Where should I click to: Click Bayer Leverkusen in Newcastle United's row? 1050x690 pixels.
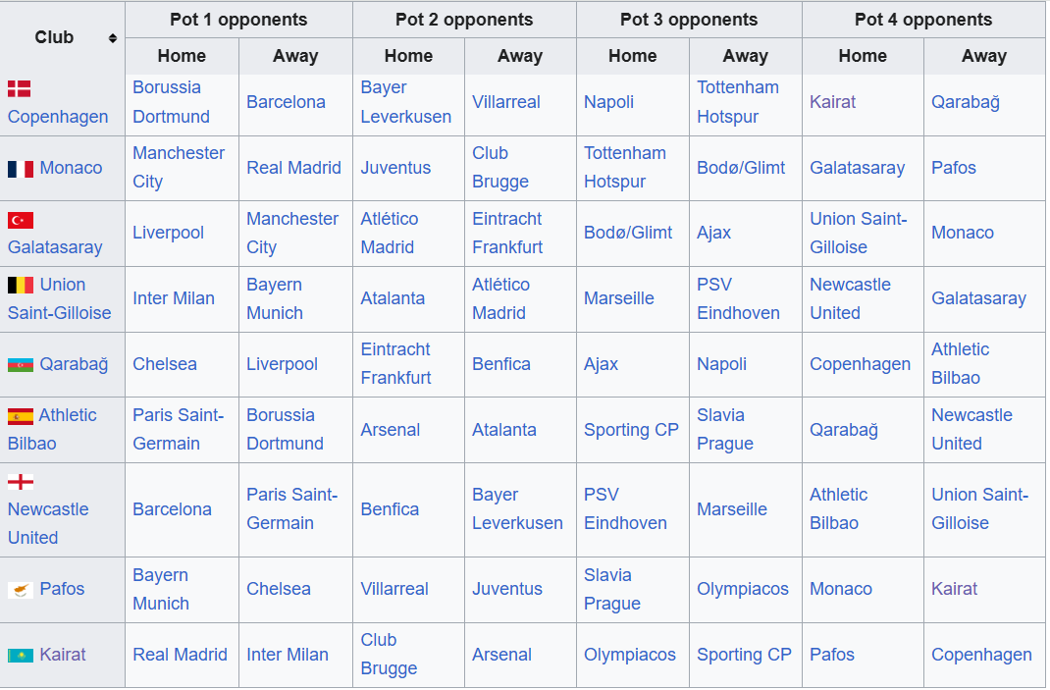coord(517,509)
